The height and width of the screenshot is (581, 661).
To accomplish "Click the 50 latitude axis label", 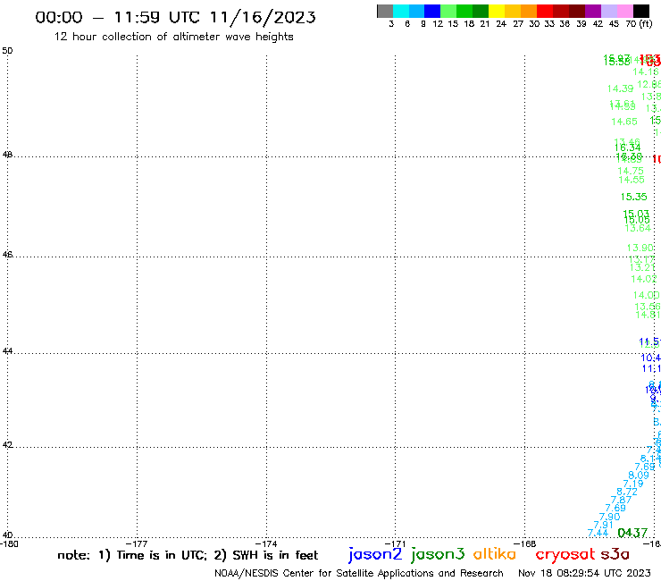I will 7,51.
